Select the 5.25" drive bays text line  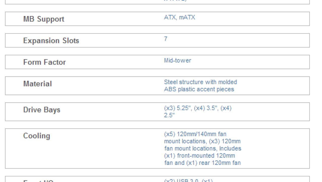pos(198,108)
